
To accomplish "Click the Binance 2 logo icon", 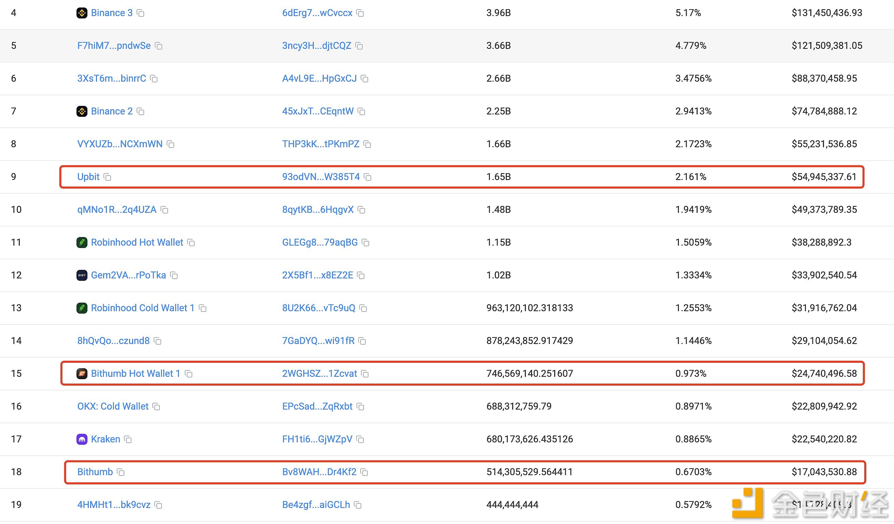I will 82,111.
